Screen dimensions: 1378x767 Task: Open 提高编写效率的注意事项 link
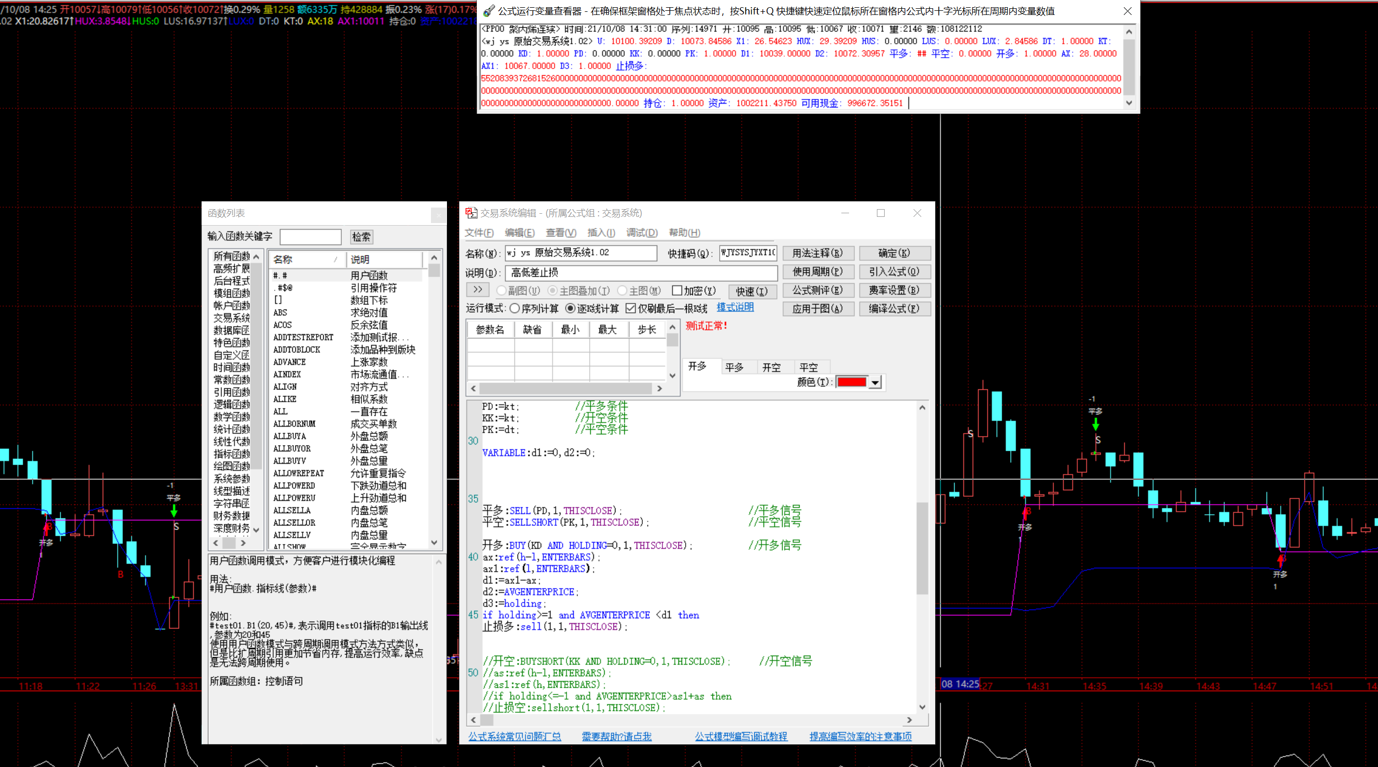(x=861, y=737)
